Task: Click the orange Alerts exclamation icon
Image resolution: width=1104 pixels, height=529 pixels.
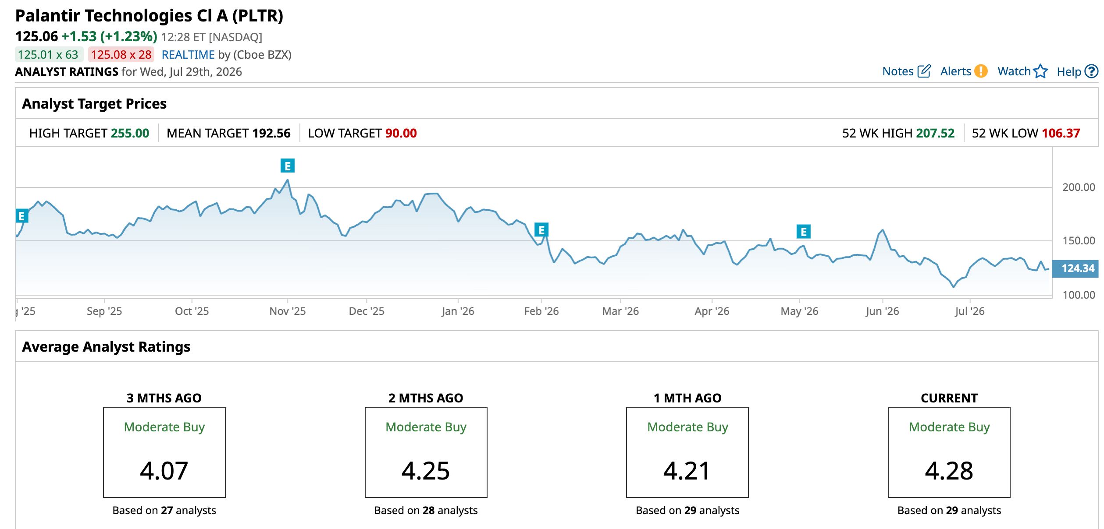Action: tap(981, 71)
